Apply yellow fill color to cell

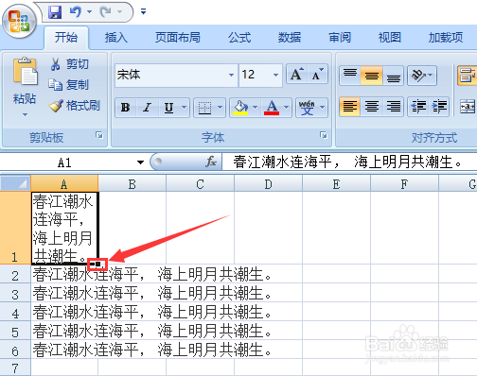click(240, 108)
